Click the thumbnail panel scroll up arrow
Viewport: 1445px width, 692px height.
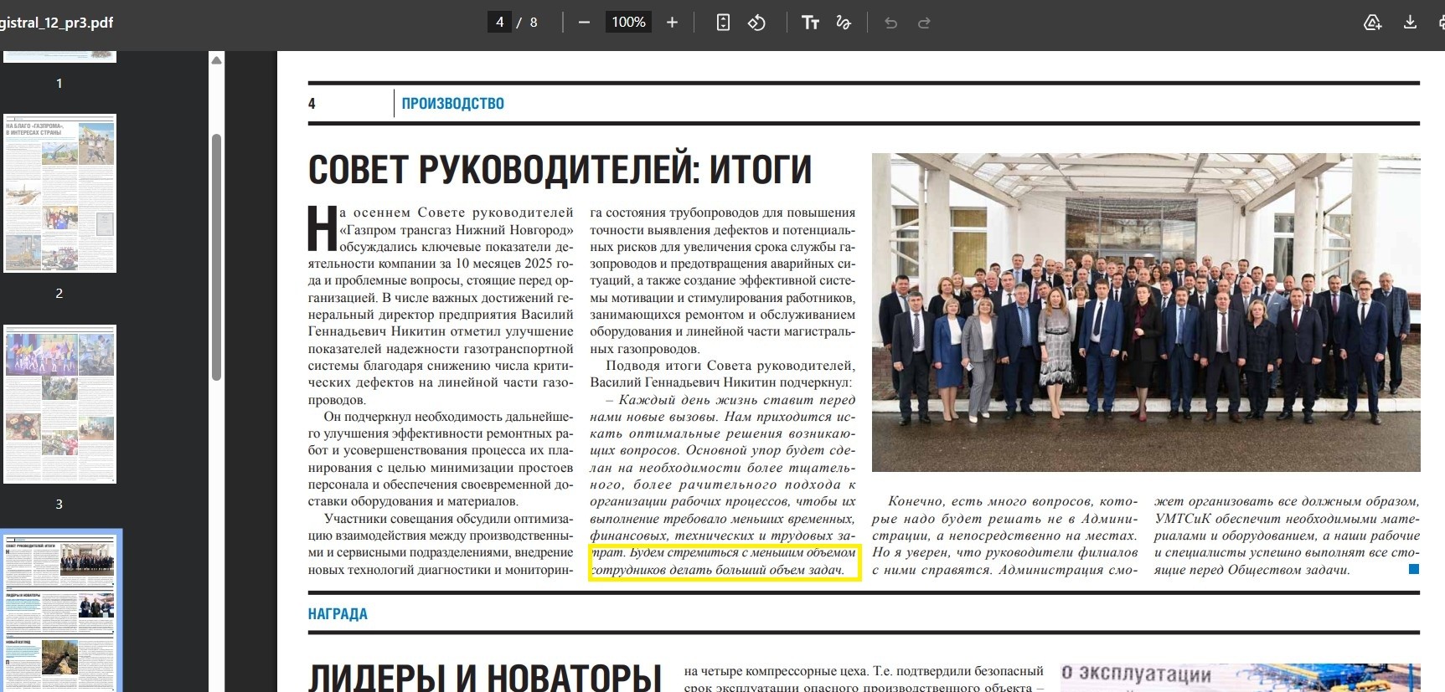coord(216,60)
